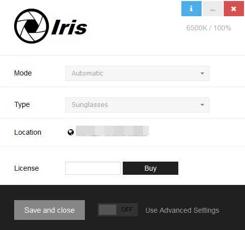This screenshot has width=245, height=230.
Task: Click the Buy button
Action: click(x=151, y=168)
